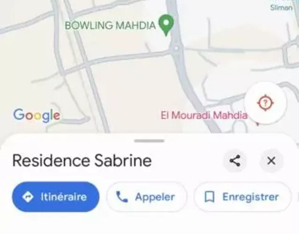
Task: Tap the Sliman label in the map corner
Action: 281,7
